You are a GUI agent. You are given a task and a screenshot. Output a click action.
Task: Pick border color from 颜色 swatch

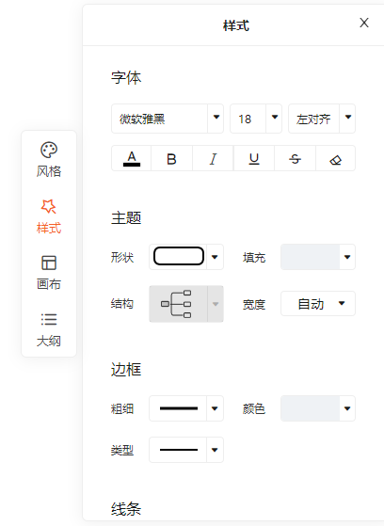[x=318, y=408]
